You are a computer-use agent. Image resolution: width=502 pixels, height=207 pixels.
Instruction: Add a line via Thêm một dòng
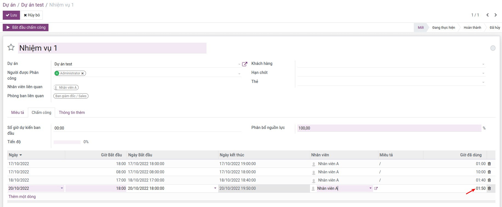[x=22, y=197]
